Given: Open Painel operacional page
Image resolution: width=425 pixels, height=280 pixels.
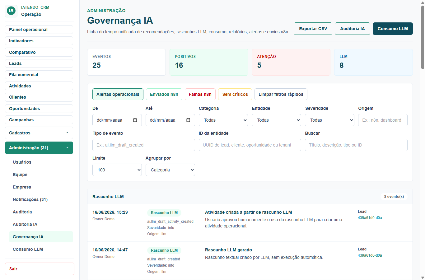Looking at the screenshot, I should [x=39, y=30].
